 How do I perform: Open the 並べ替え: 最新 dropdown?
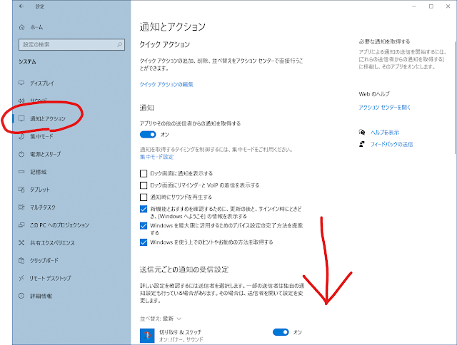pyautogui.click(x=161, y=319)
